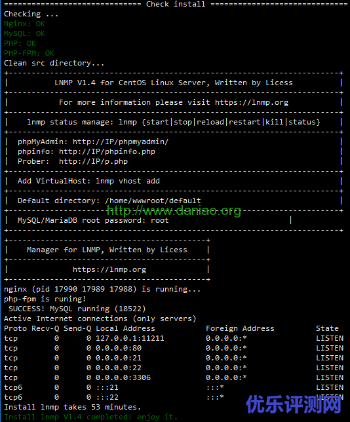Click 'php-fpm is runing!' line
The height and width of the screenshot is (422, 350).
(45, 299)
